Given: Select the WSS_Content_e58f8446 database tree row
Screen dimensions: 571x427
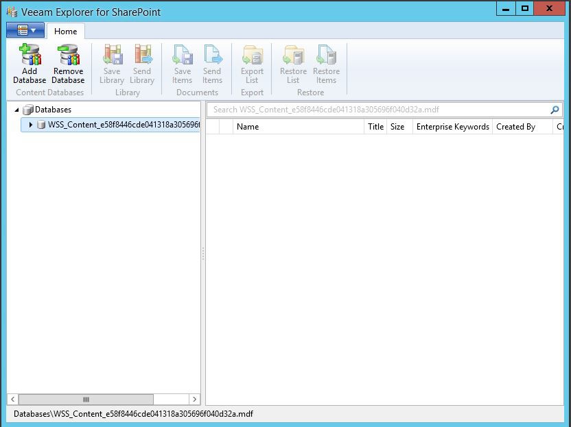Looking at the screenshot, I should (110, 125).
